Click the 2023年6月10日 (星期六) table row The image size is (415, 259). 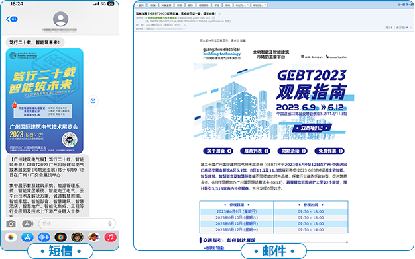tap(274, 217)
